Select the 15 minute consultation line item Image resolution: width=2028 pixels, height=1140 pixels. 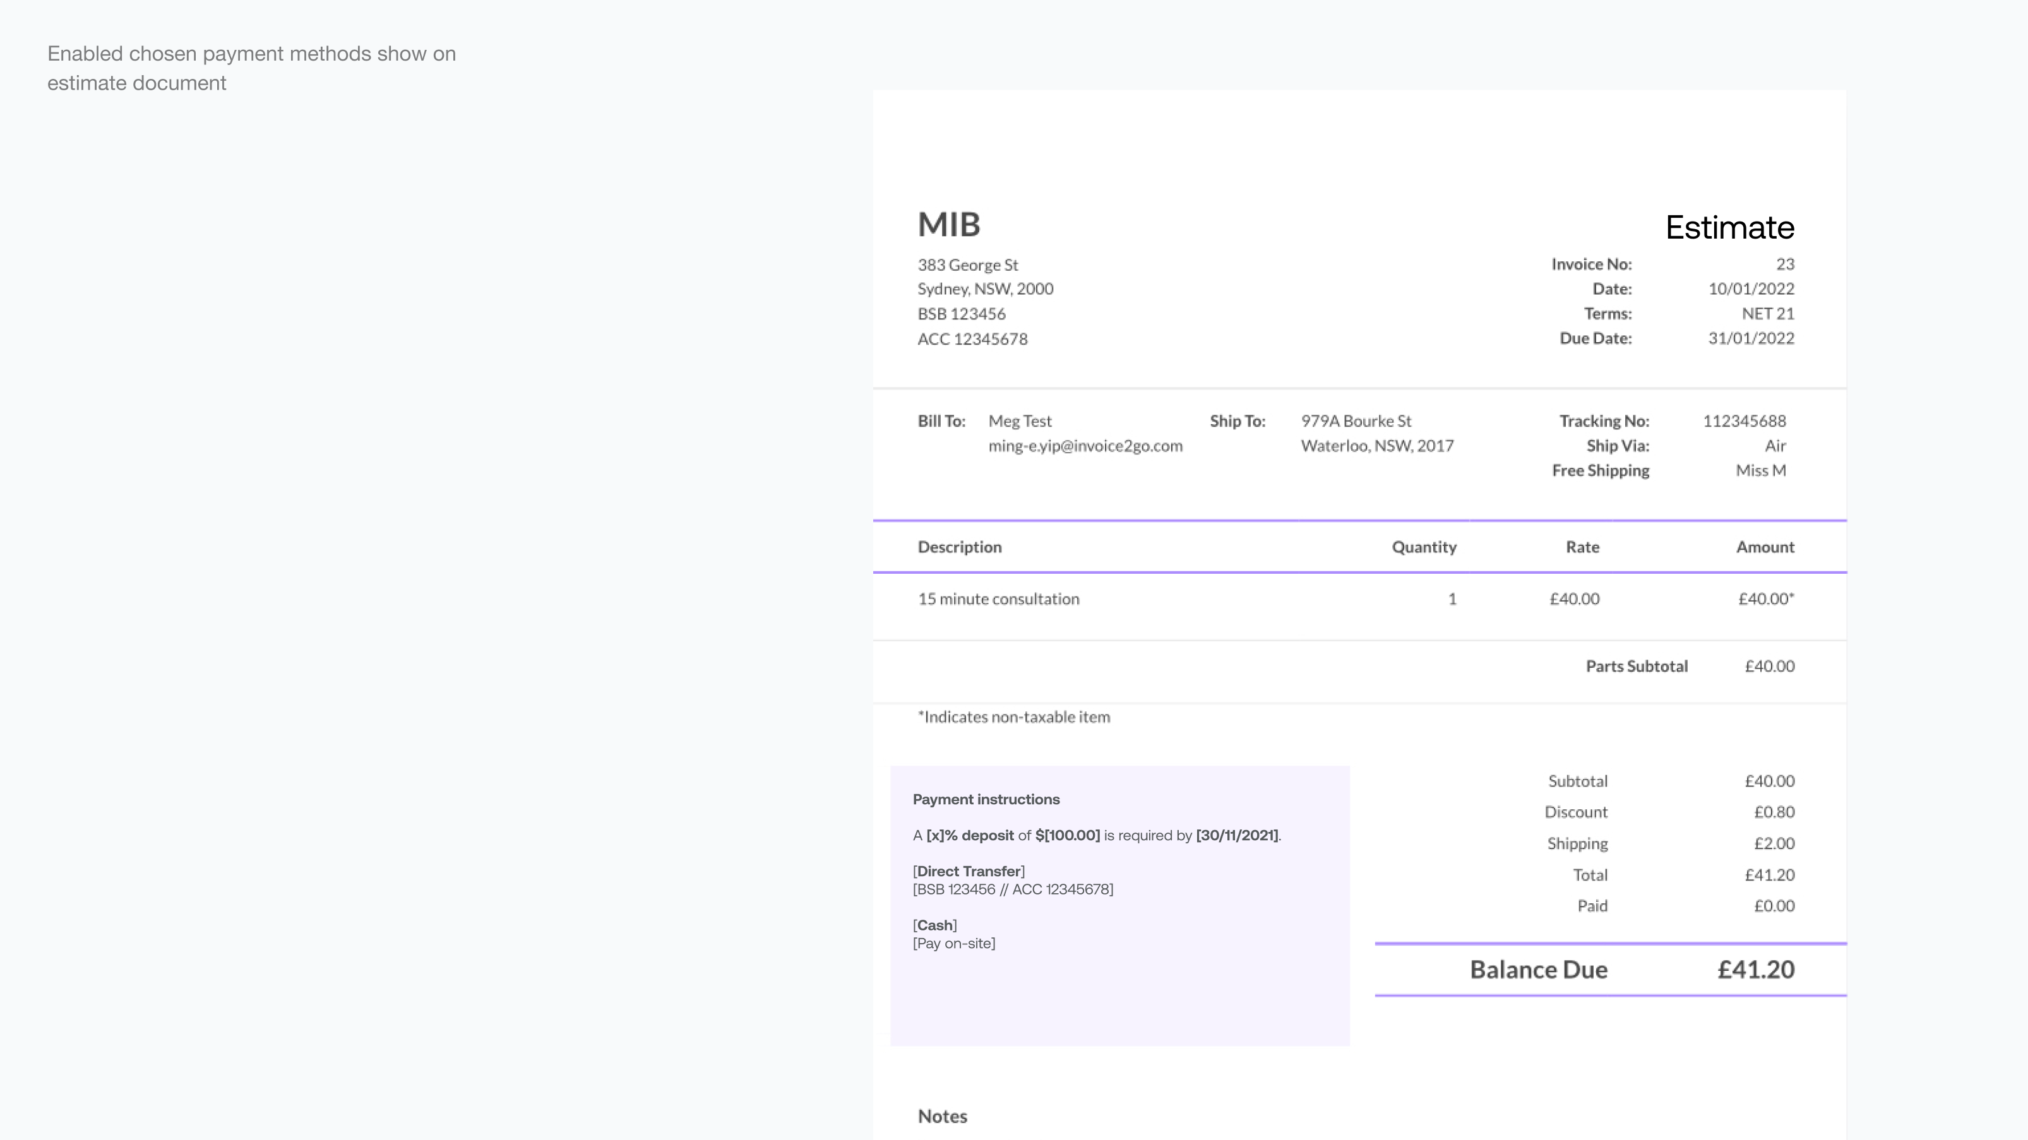(x=998, y=599)
